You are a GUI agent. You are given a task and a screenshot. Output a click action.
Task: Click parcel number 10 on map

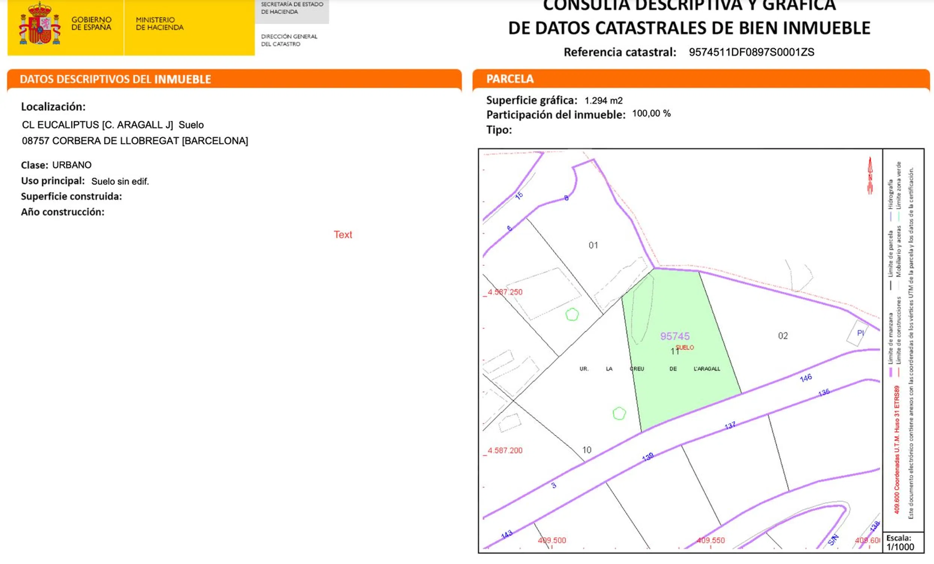587,450
